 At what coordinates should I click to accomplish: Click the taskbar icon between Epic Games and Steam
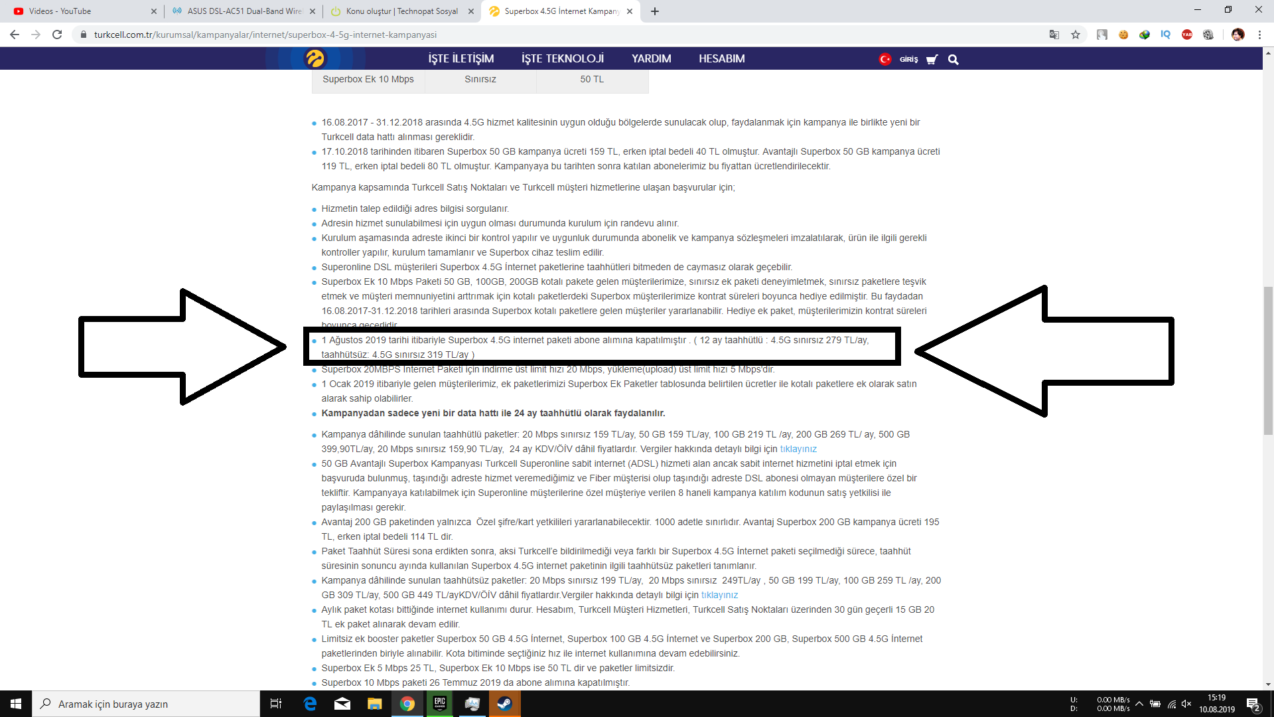pyautogui.click(x=472, y=704)
